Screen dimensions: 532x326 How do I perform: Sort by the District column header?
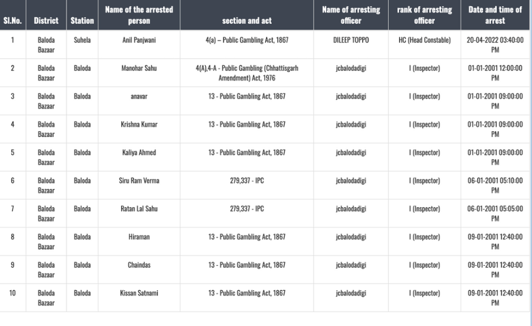46,20
